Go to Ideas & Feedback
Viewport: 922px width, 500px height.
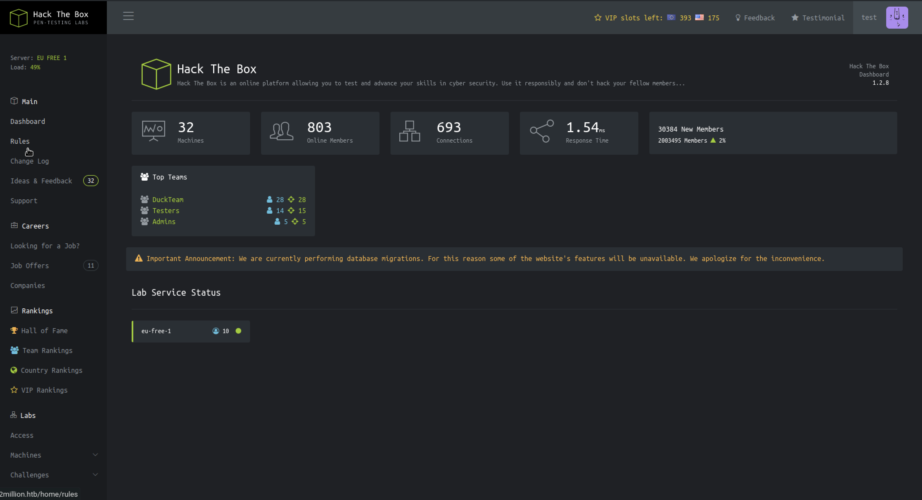tap(41, 181)
